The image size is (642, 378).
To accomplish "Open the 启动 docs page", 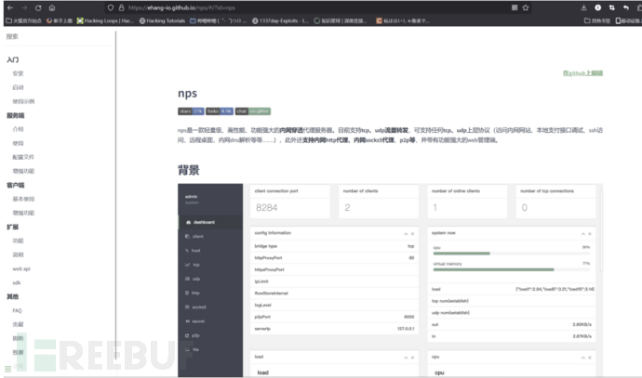I will tap(18, 87).
